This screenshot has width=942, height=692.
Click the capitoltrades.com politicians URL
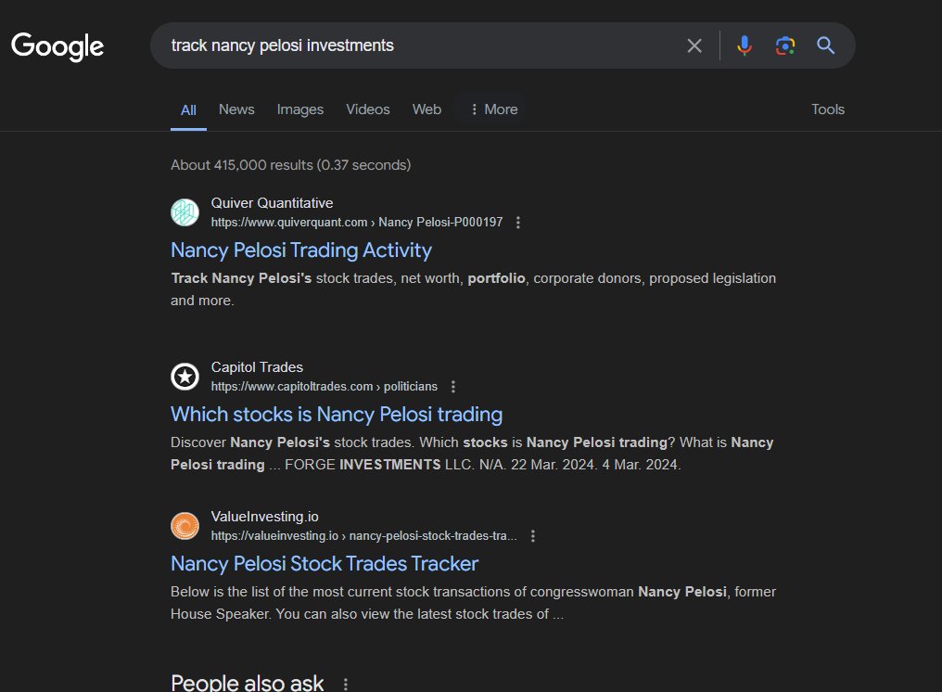[x=325, y=387]
